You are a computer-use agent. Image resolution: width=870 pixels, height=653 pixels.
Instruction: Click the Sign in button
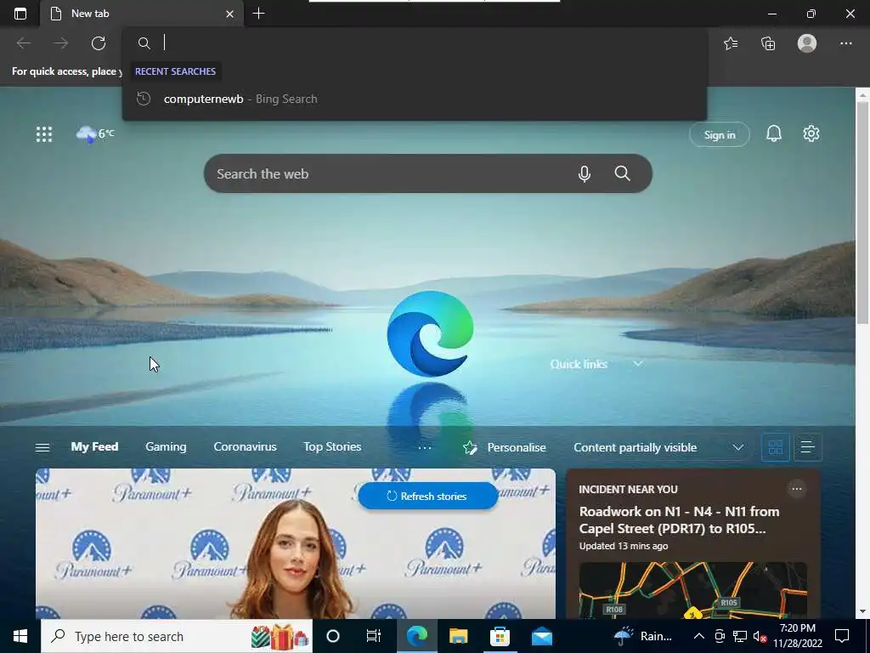pos(719,134)
